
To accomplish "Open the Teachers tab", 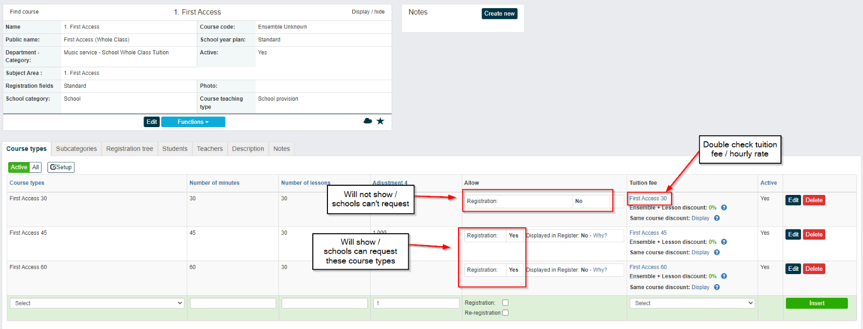I will (210, 149).
